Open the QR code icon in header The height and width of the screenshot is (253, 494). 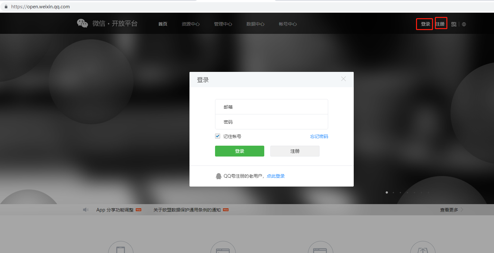[454, 24]
